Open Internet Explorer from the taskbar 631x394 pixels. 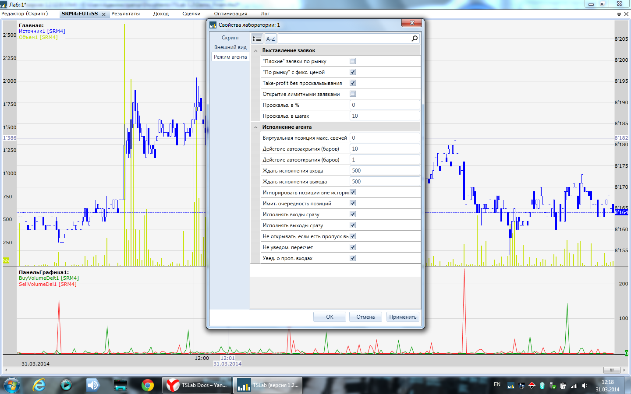39,385
